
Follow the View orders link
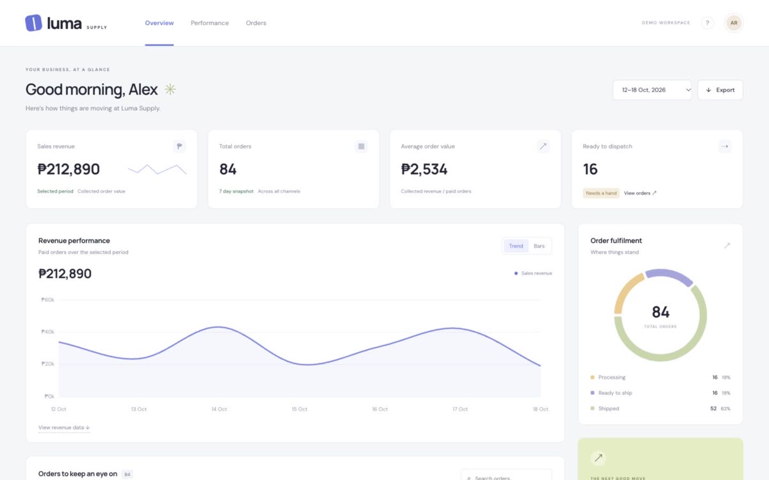tap(640, 193)
